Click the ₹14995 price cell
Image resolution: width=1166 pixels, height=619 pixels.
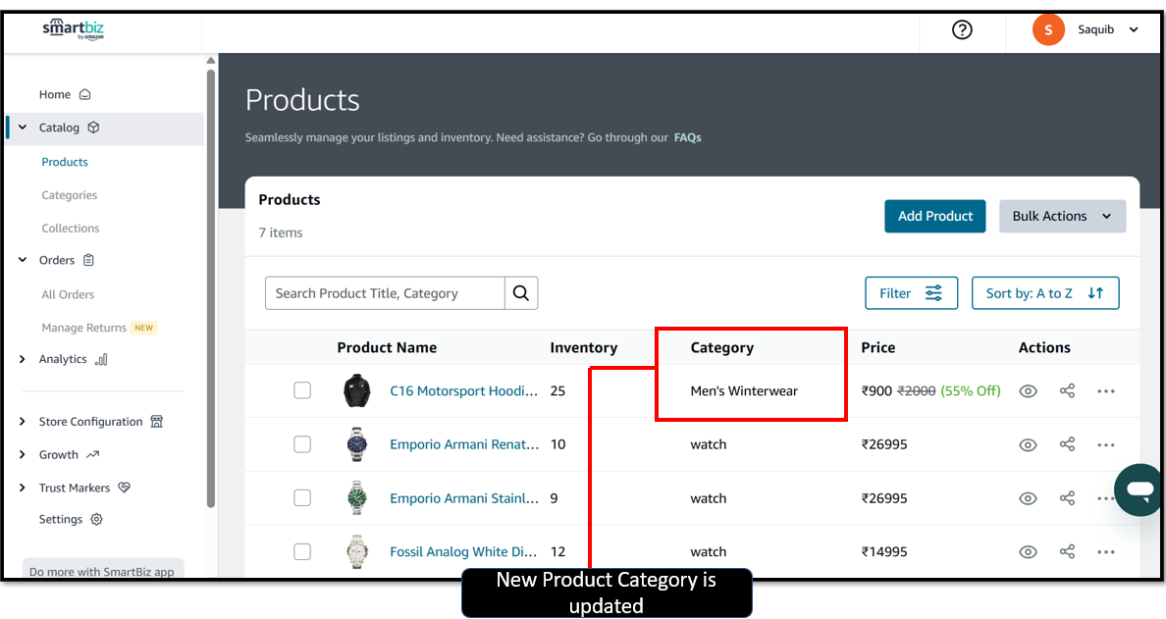(884, 551)
